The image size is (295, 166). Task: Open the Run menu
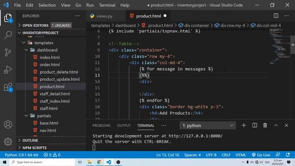coord(90,5)
